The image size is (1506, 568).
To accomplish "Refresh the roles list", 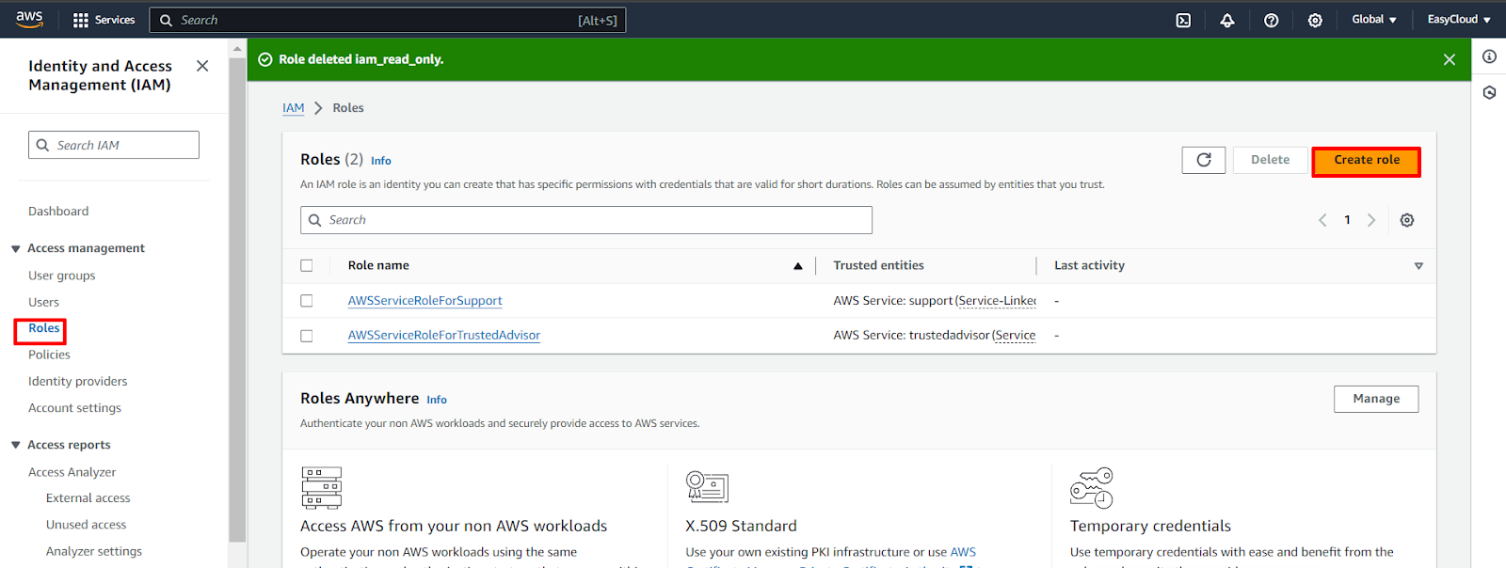I will point(1204,160).
